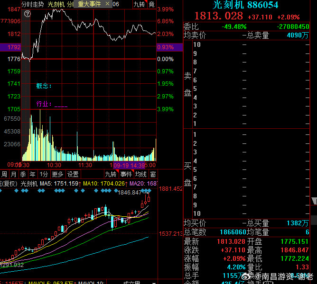Click buy level 1 row in 买盘

(x=251, y=134)
